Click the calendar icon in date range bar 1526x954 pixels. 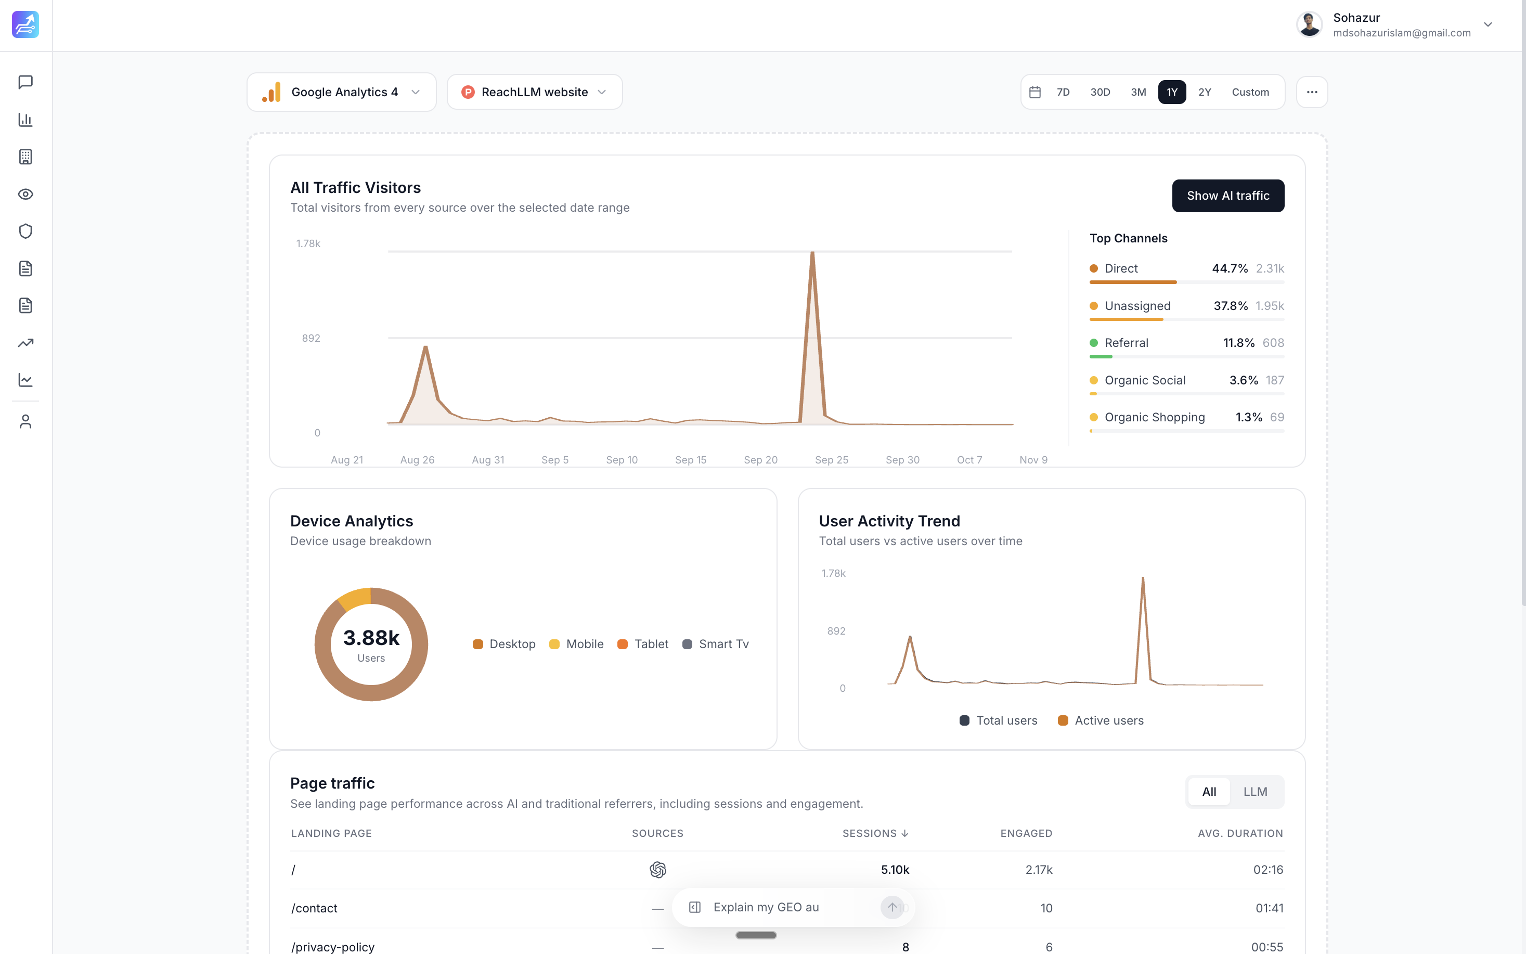pyautogui.click(x=1034, y=92)
